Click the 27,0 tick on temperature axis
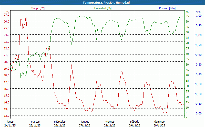This screenshot has height=128, width=205. click(x=6, y=15)
